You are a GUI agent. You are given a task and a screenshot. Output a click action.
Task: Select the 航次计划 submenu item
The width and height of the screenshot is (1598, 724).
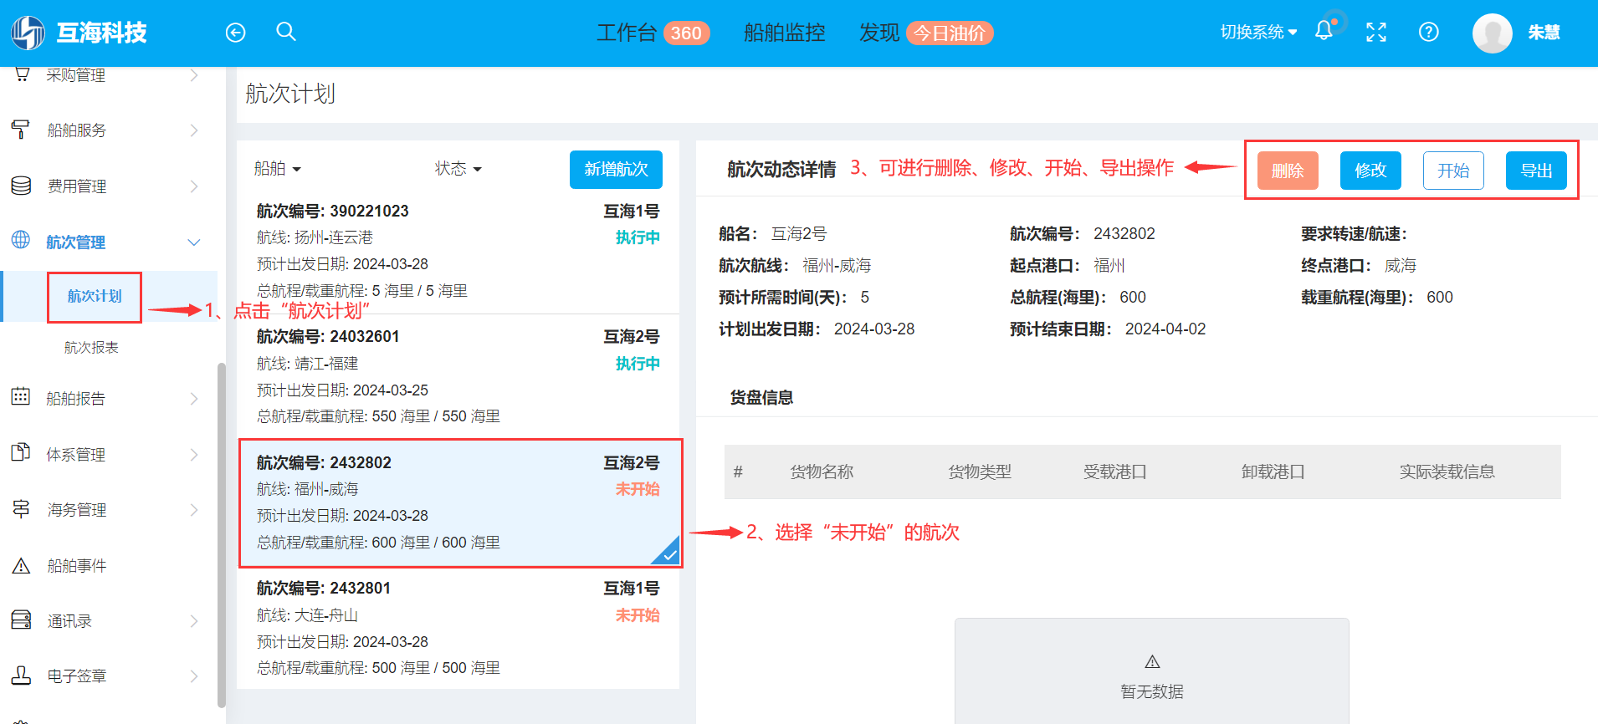tap(95, 296)
